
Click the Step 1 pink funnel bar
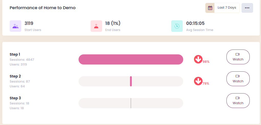click(131, 59)
